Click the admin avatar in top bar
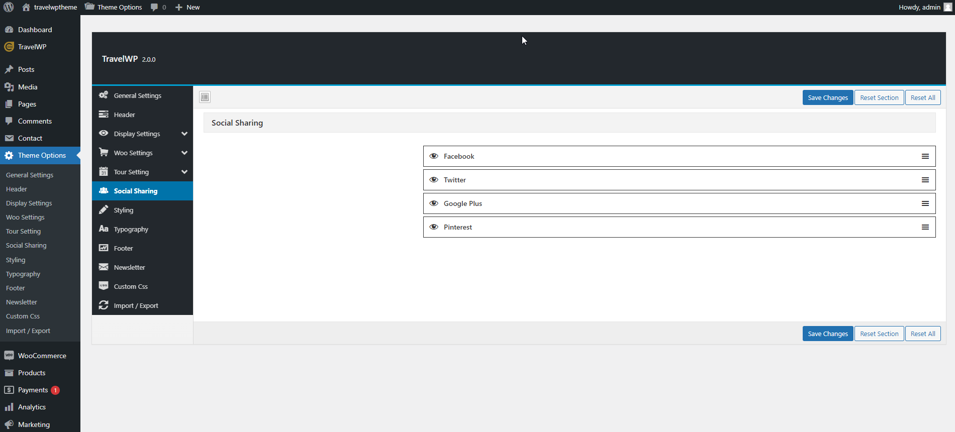The image size is (955, 432). tap(948, 7)
